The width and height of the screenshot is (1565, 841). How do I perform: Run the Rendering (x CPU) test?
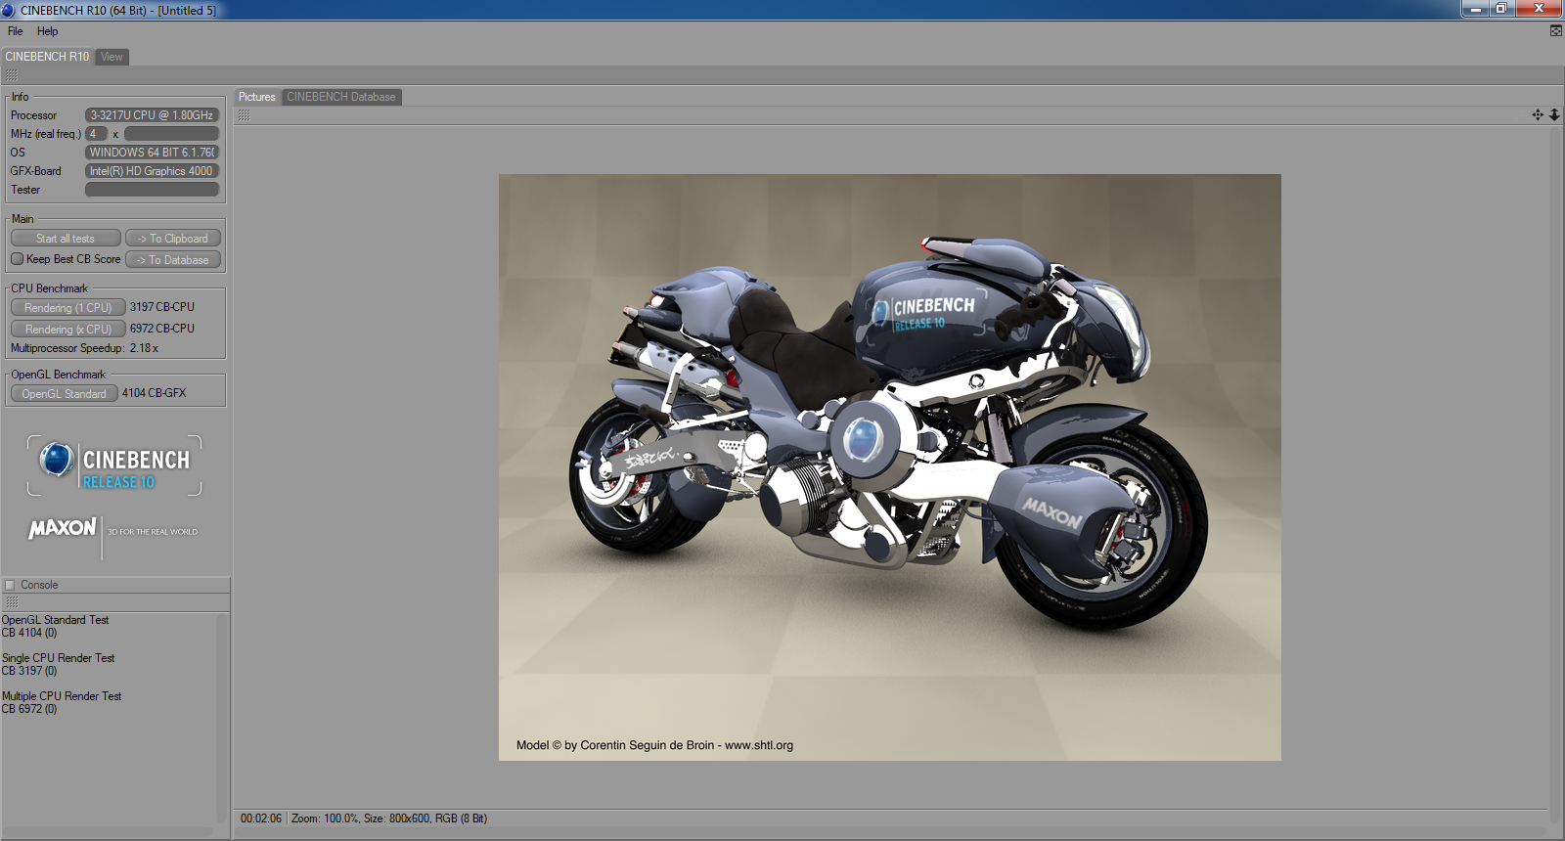pos(67,330)
